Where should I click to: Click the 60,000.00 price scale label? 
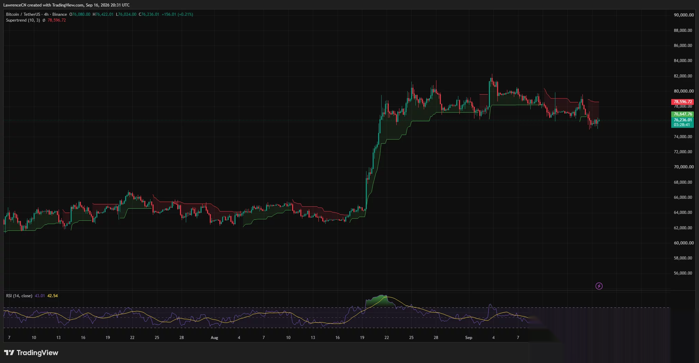pos(684,243)
